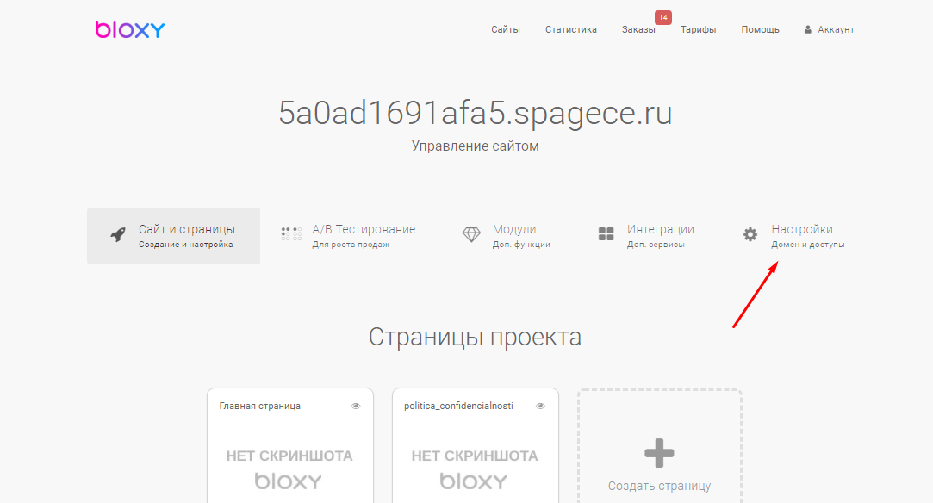
Task: Click the diamond Модули icon
Action: point(471,234)
